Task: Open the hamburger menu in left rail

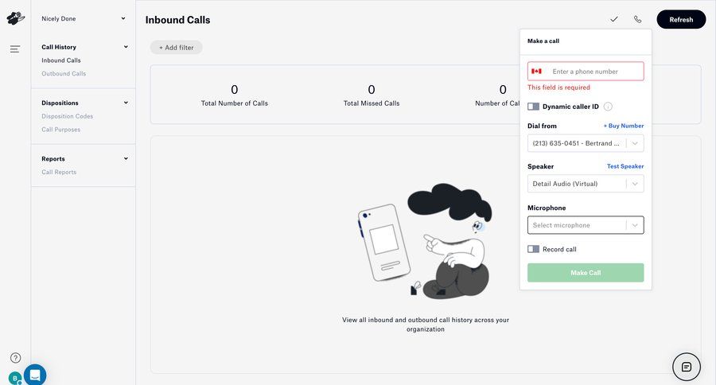Action: click(15, 49)
